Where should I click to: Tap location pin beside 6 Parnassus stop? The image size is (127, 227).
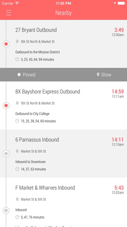coord(17,151)
